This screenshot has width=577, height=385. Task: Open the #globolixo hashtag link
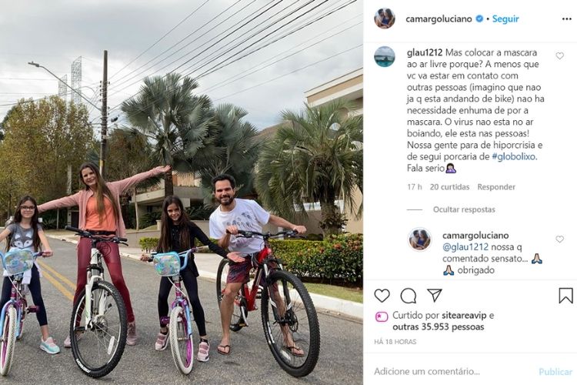click(x=514, y=156)
